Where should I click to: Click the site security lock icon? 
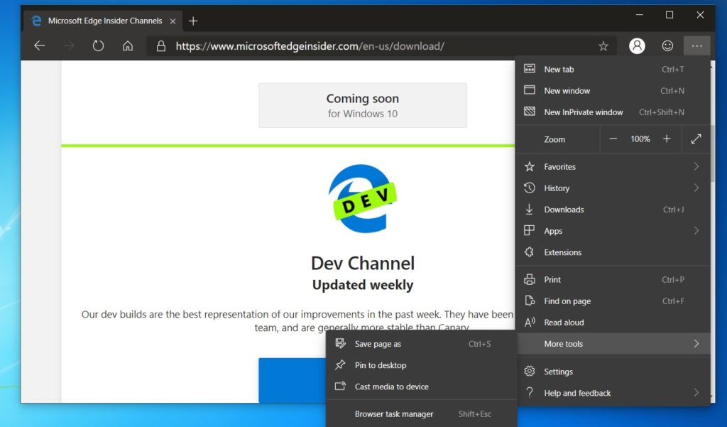[160, 45]
